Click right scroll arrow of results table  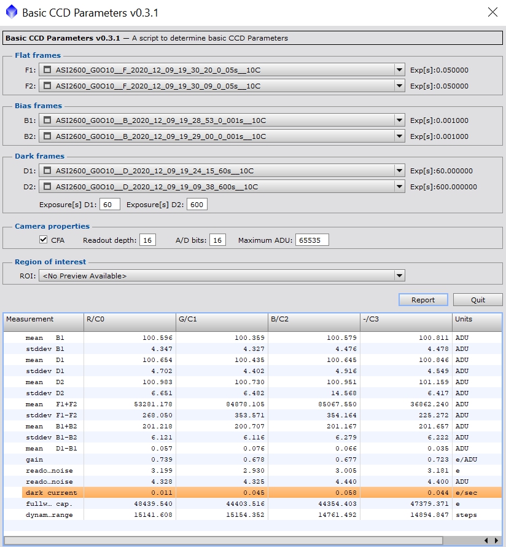(x=496, y=541)
